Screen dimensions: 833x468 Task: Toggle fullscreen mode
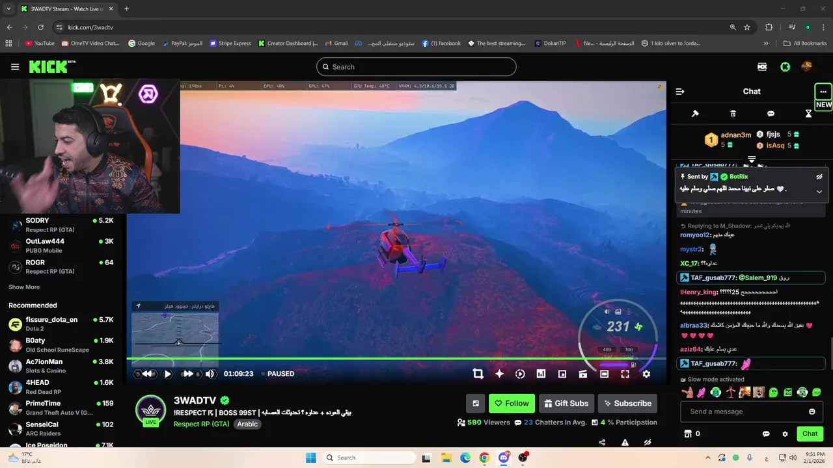click(625, 374)
